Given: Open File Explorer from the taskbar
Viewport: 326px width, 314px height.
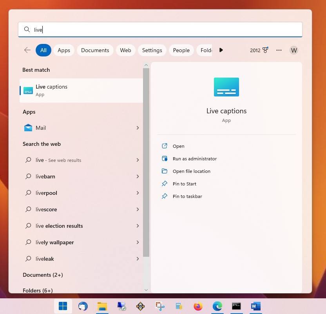Looking at the screenshot, I should [x=102, y=306].
